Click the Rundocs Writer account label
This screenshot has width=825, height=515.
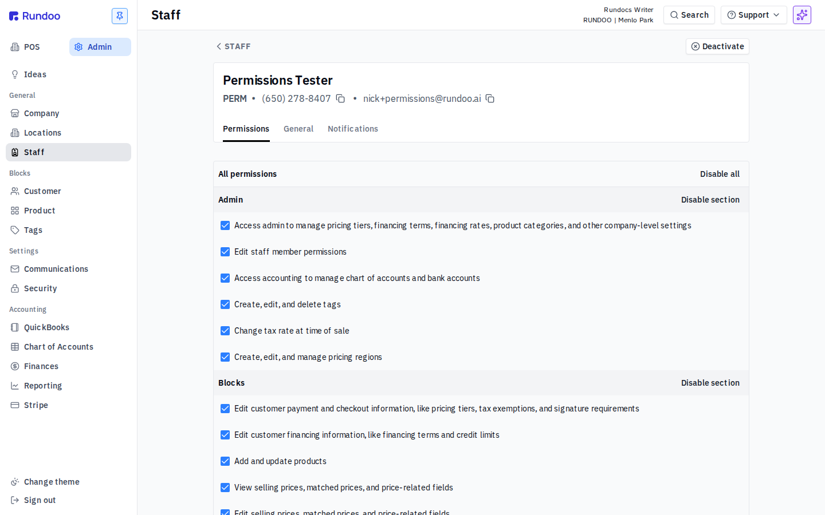628,10
